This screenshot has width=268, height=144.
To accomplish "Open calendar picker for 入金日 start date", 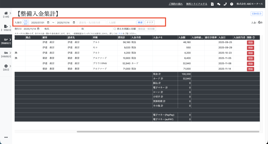I will click(49, 23).
